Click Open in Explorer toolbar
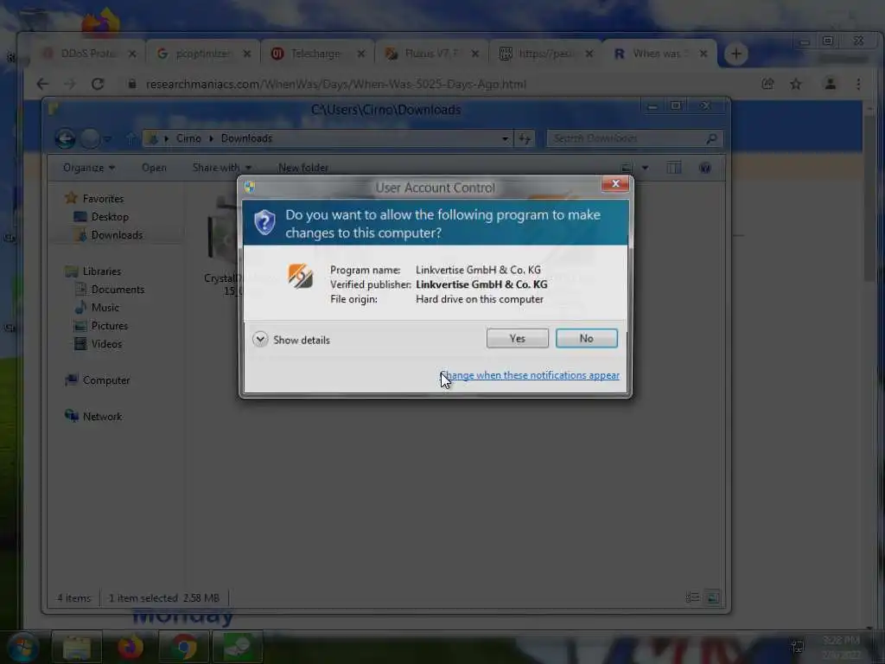885x664 pixels. coord(154,168)
